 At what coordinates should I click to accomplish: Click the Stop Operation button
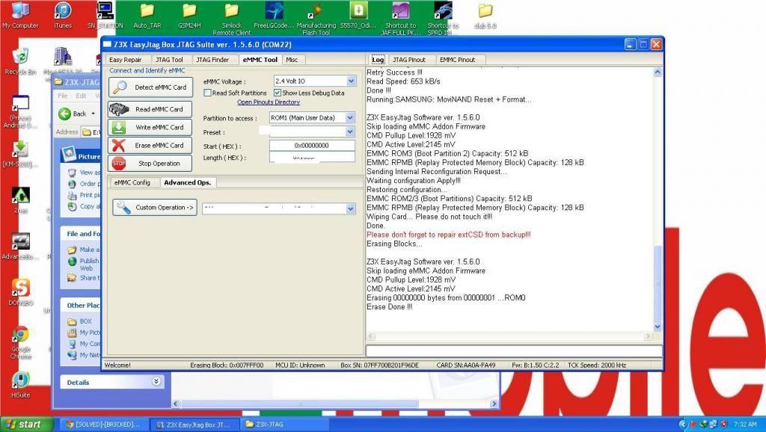pos(150,164)
